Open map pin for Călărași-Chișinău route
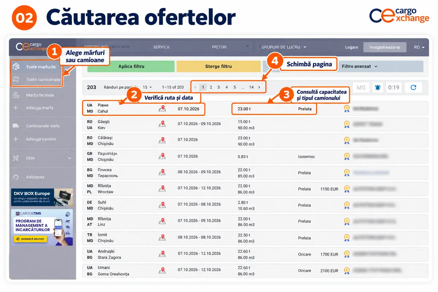Screen dimensions: 438x292 [x=162, y=141]
